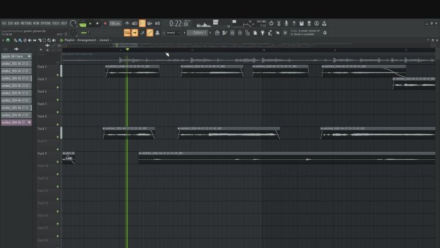Viewport: 440px width, 248px height.
Task: Open project info page icon
Action: pyautogui.click(x=255, y=33)
